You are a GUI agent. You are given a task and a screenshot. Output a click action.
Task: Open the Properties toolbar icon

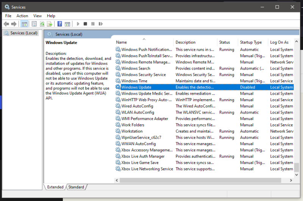point(34,24)
